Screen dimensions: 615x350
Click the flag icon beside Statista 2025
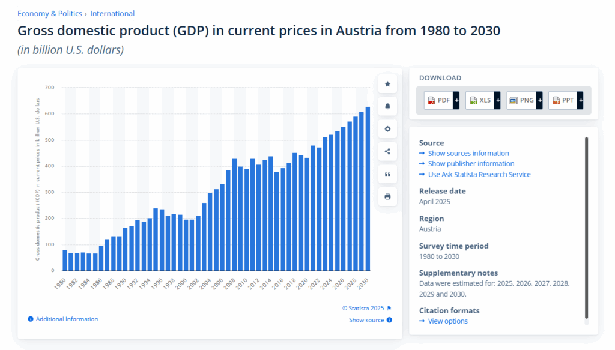[389, 308]
